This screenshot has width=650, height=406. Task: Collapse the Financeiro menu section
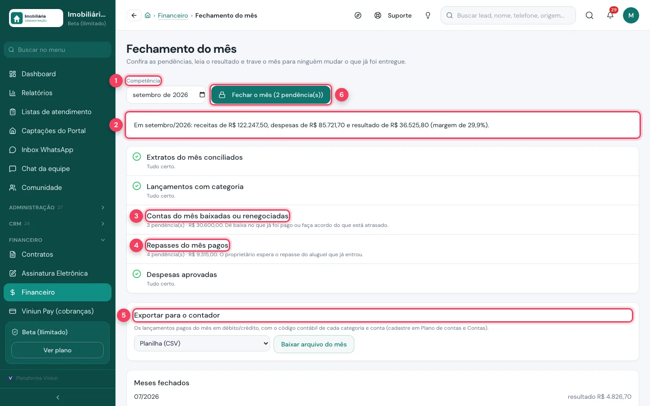58,240
